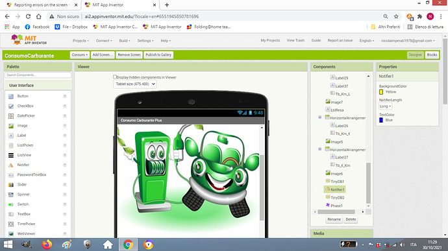Select Phase1 in Components tree
Image resolution: width=448 pixels, height=251 pixels.
click(334, 206)
